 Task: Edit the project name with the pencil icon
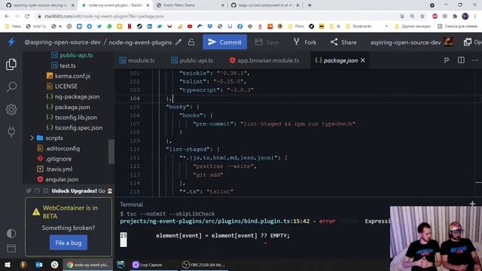pos(178,42)
